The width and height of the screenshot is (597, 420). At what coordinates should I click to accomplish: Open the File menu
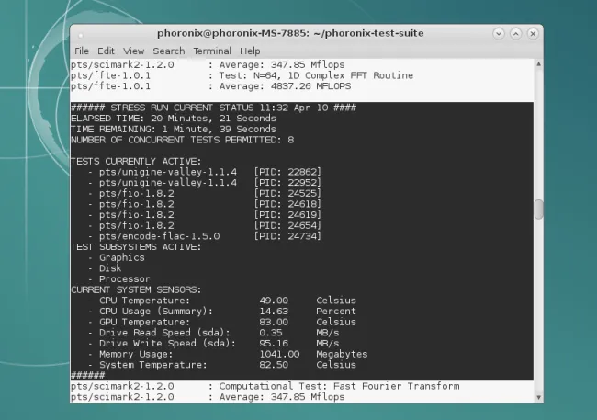click(82, 51)
